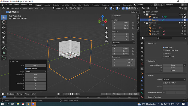Uncheck the Generate UVs checkbox
Viewport: 188px width, 106px height.
click(x=26, y=68)
